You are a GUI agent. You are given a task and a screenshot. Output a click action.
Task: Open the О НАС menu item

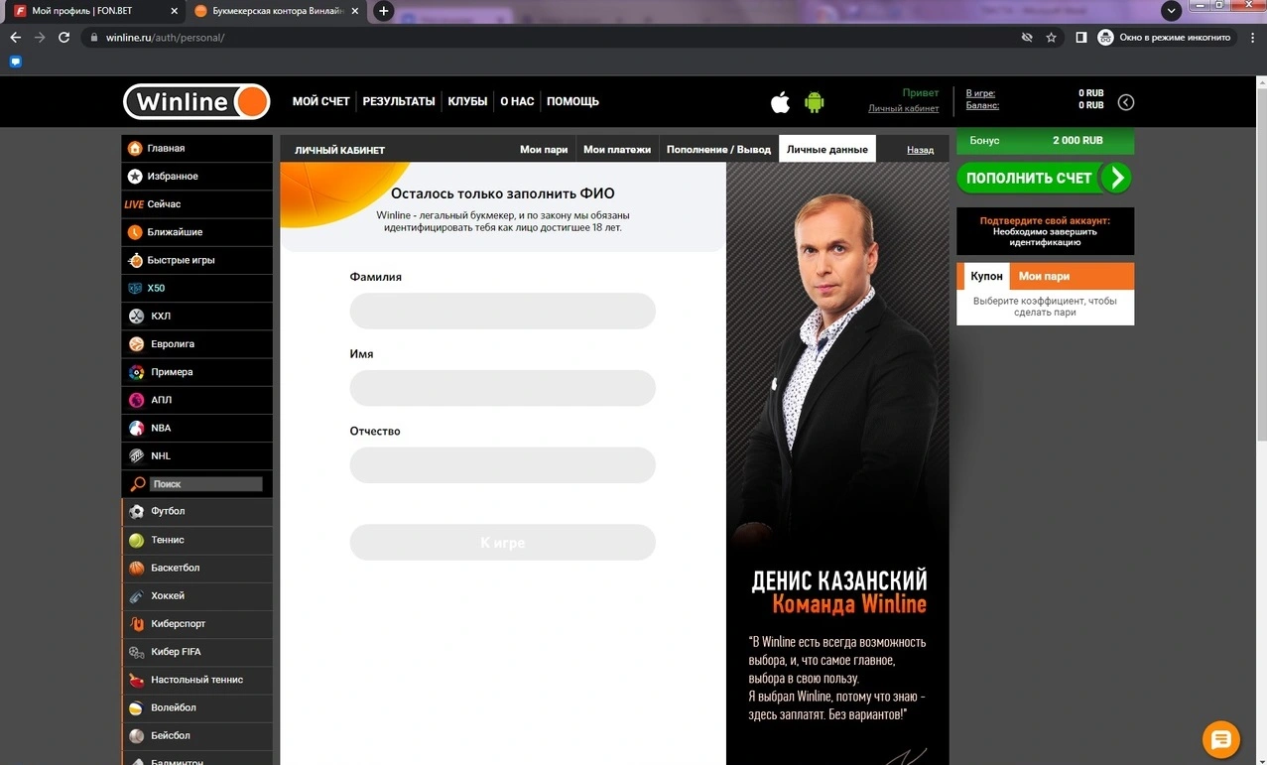517,101
